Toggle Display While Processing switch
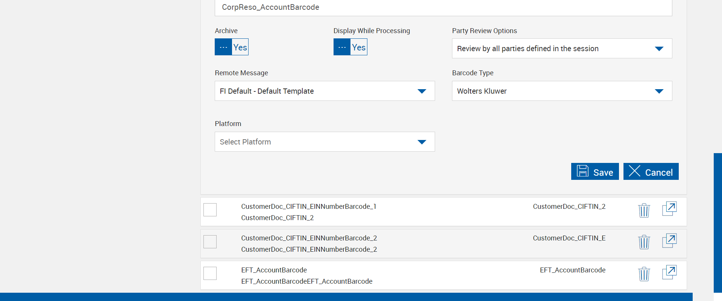 (350, 47)
